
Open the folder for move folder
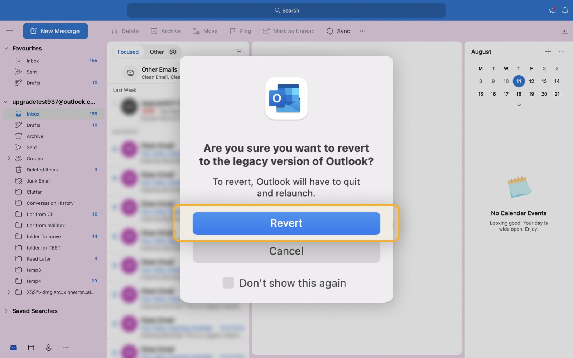coord(54,236)
